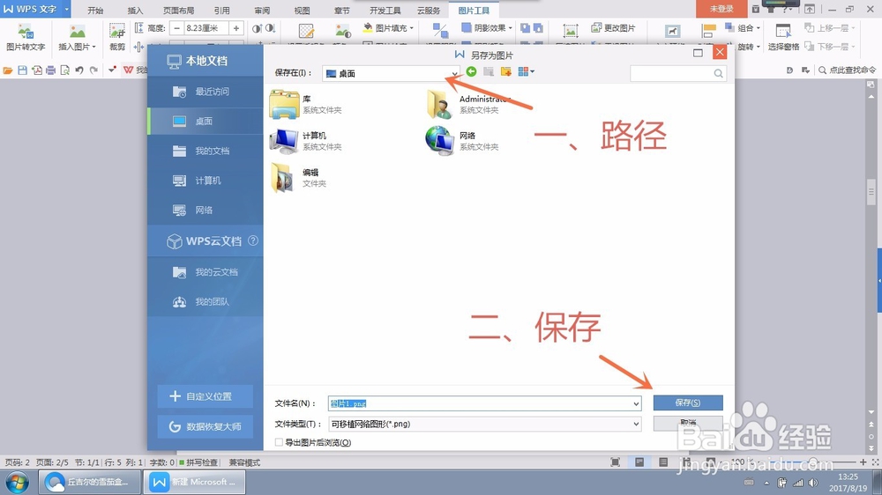Screen dimensions: 882x495
Task: Click the height plus stepper button
Action: tap(236, 28)
